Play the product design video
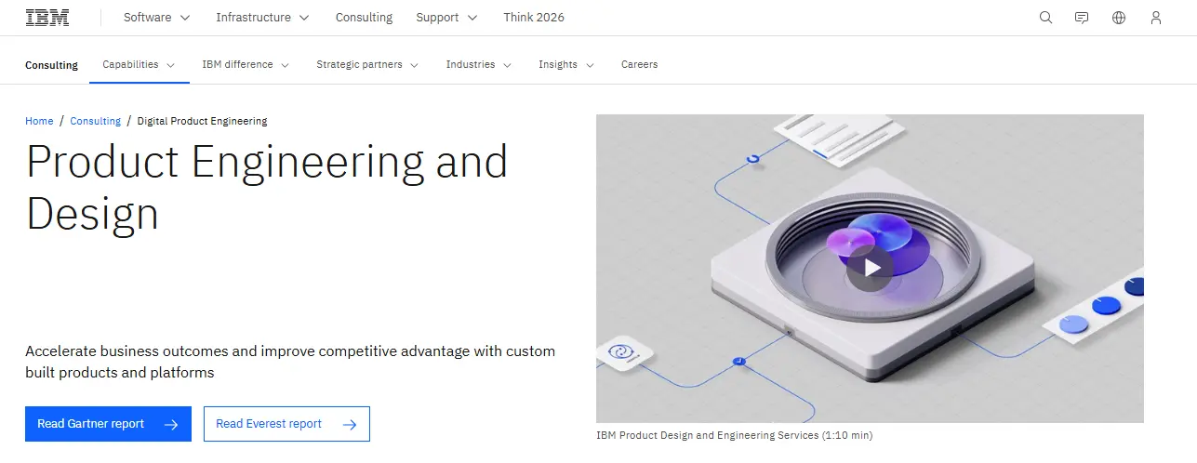The width and height of the screenshot is (1197, 463). click(870, 268)
